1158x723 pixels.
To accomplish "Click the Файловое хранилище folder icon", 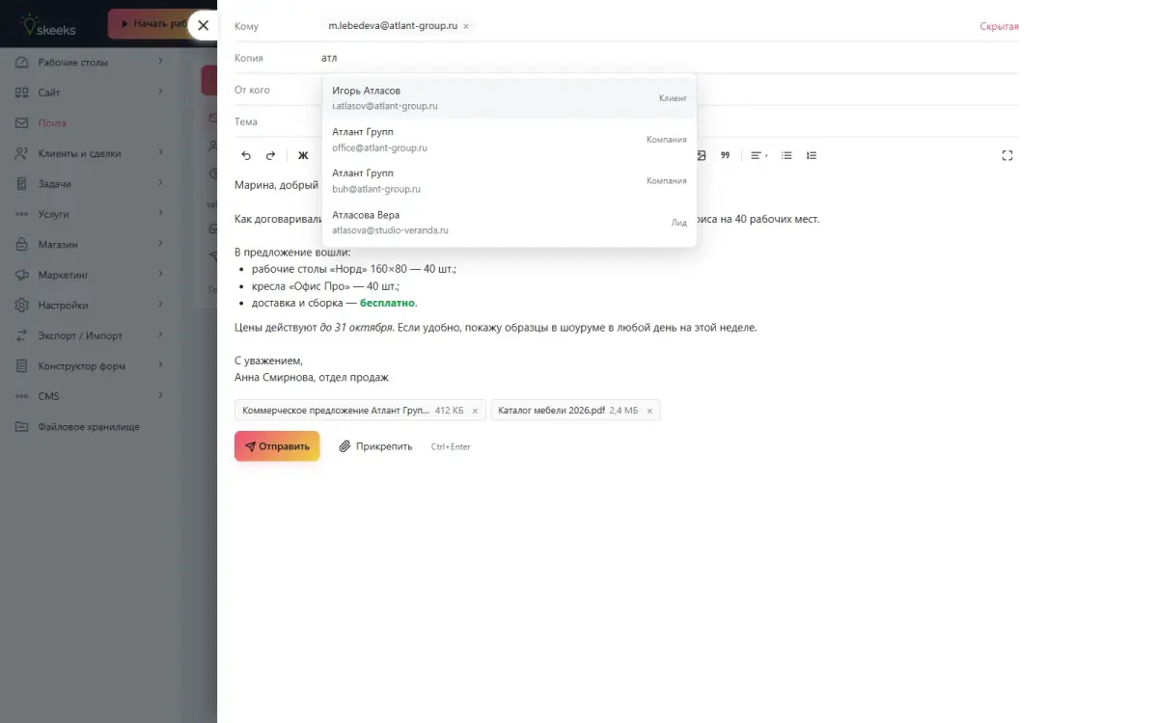I will [x=21, y=426].
